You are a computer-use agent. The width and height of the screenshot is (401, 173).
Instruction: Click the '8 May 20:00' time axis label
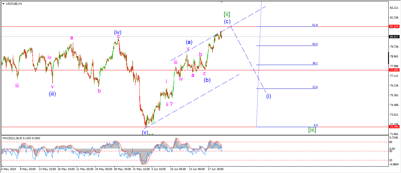coord(27,169)
